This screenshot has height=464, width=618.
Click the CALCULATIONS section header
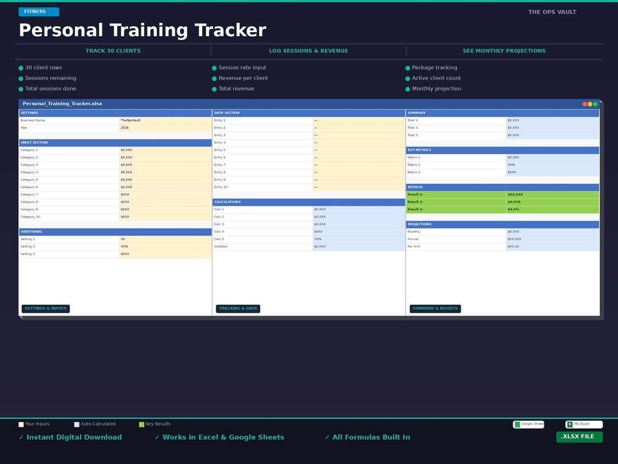(308, 202)
